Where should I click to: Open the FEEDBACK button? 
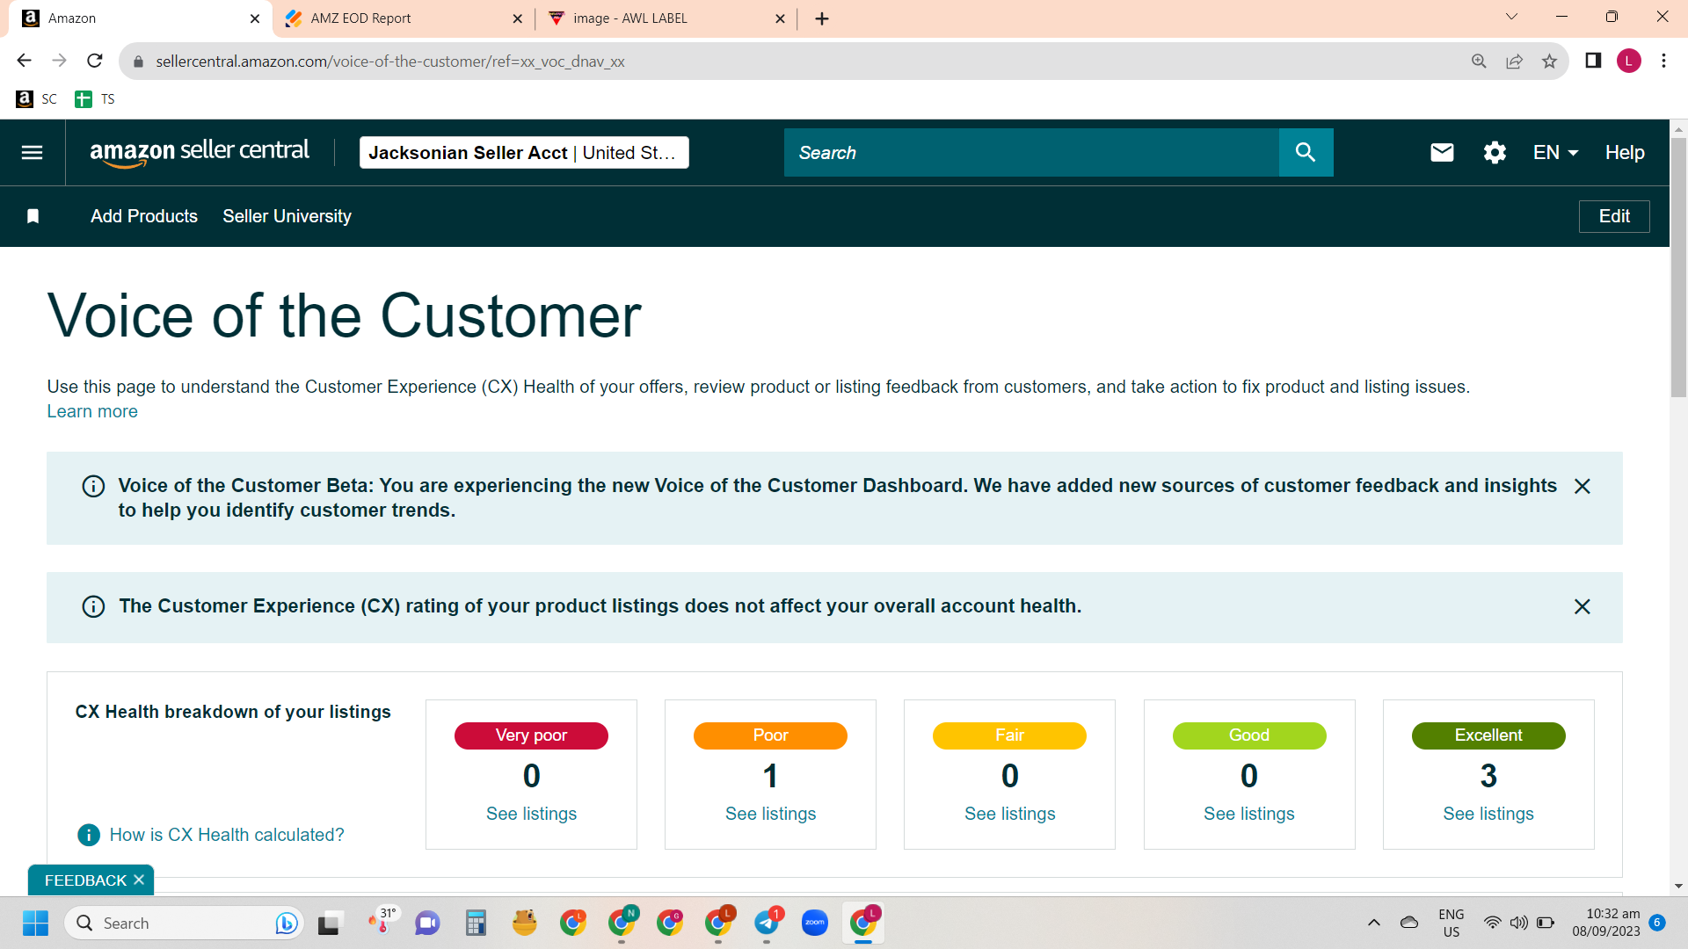pyautogui.click(x=85, y=880)
